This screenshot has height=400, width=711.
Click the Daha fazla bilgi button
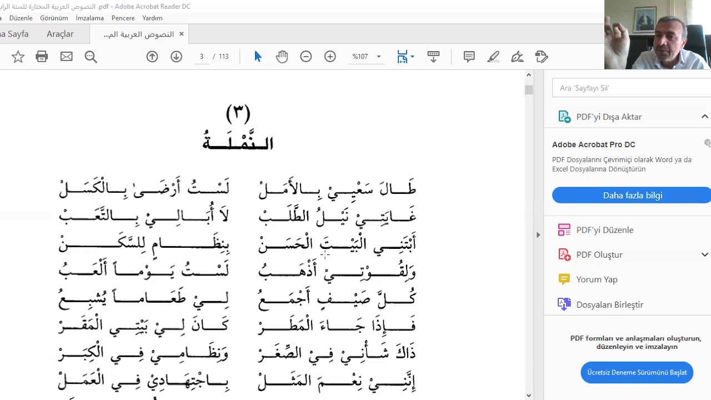click(632, 195)
